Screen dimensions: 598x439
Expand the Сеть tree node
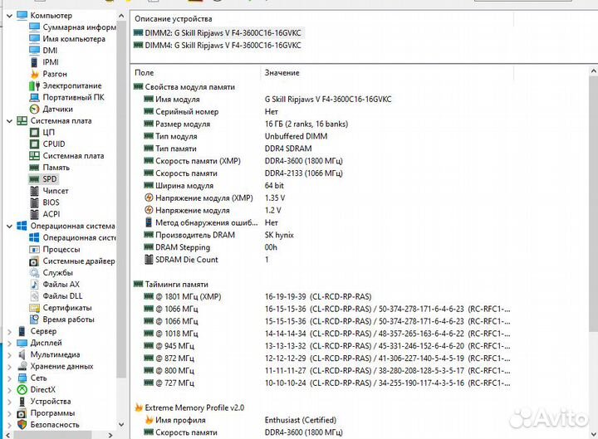9,378
